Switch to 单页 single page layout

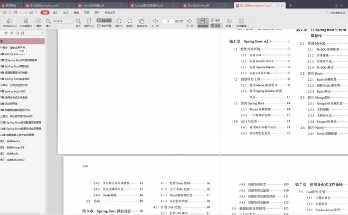[215, 20]
